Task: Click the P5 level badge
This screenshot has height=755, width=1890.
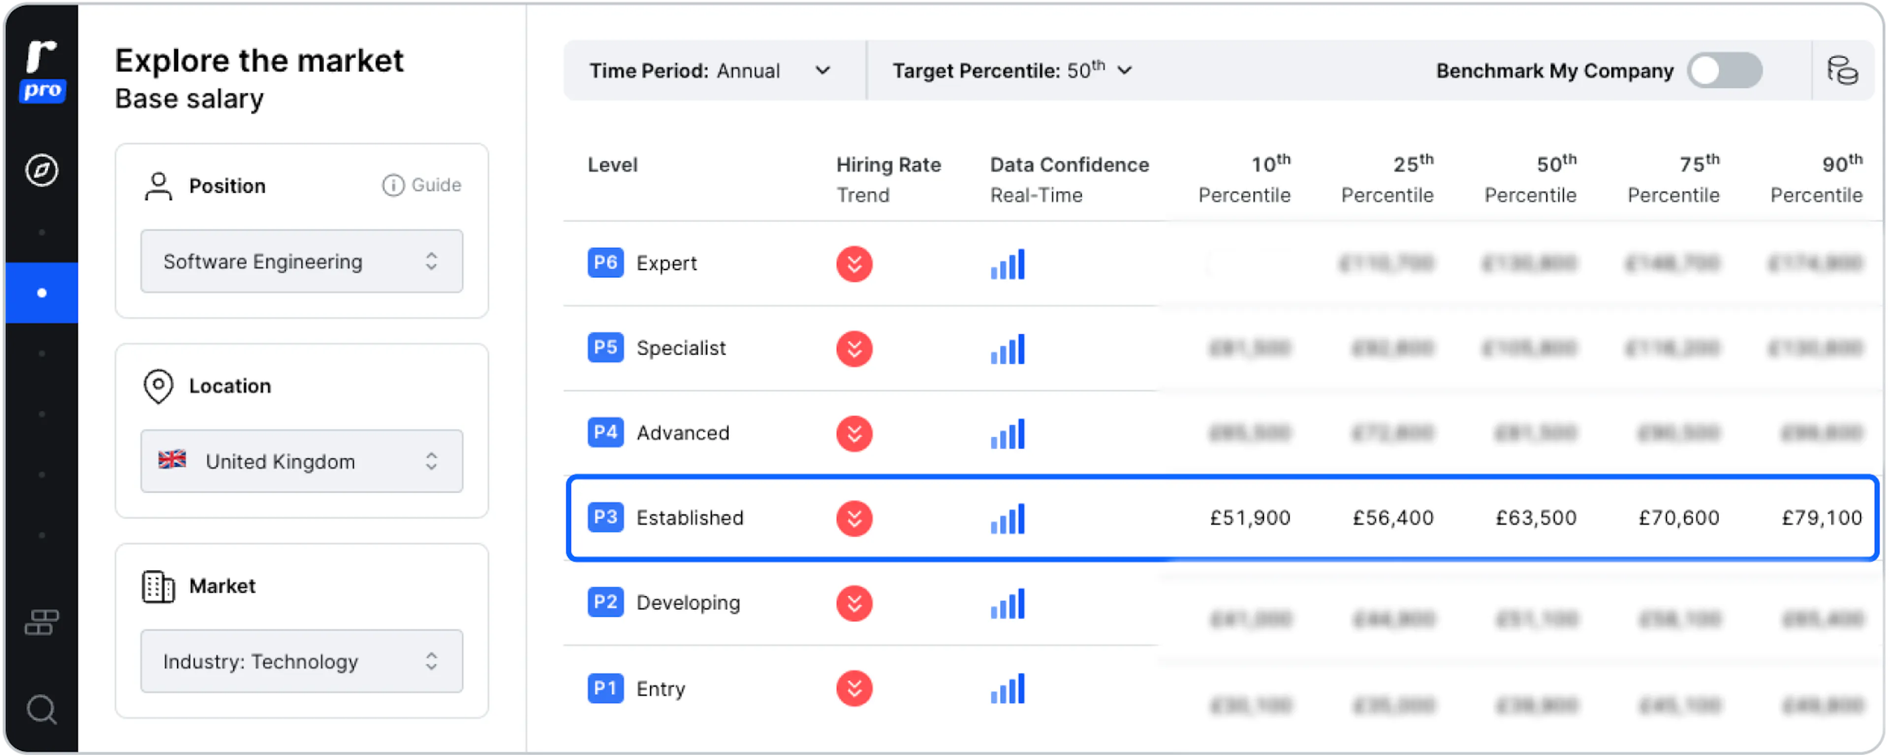Action: pos(605,347)
